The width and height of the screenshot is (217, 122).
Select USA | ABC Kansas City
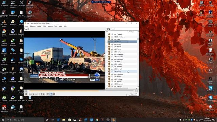point(122,57)
